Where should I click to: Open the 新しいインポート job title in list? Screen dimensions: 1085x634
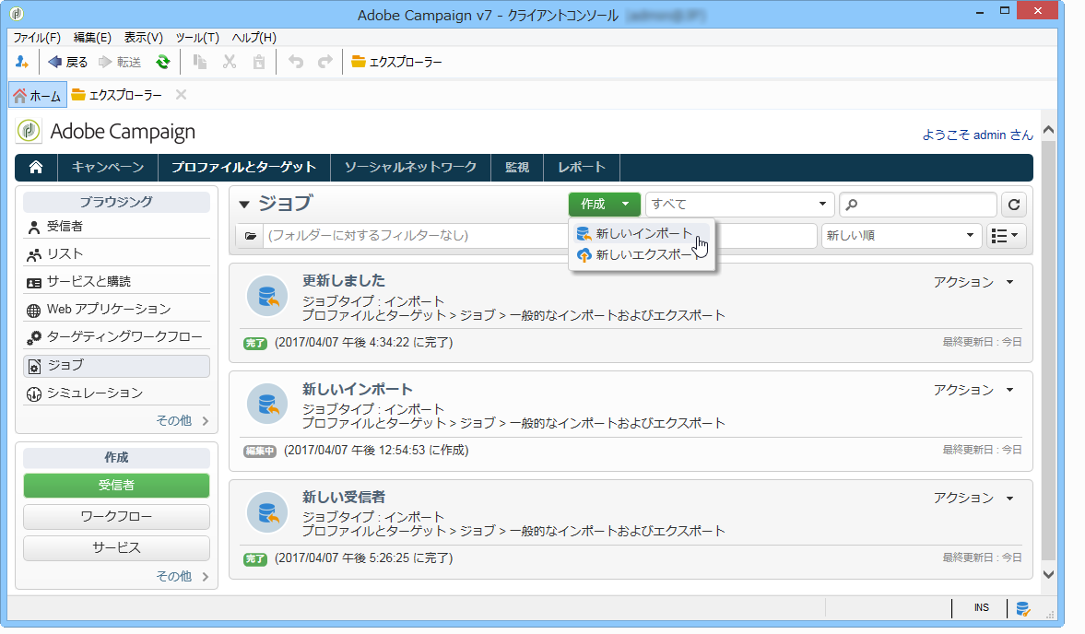357,389
